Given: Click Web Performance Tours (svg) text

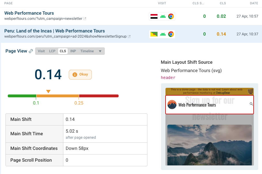Looking at the screenshot, I should (191, 71).
